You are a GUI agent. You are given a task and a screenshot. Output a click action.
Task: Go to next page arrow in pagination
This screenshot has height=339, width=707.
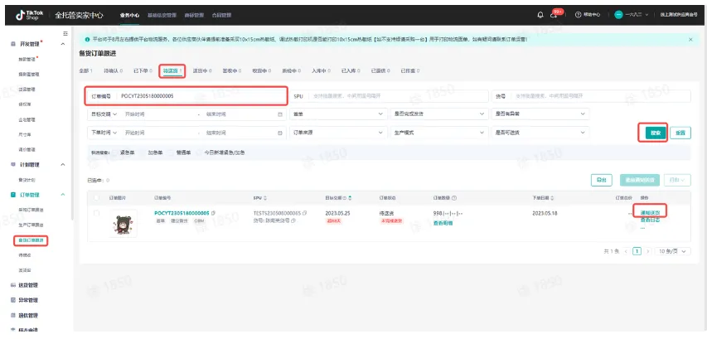[647, 251]
